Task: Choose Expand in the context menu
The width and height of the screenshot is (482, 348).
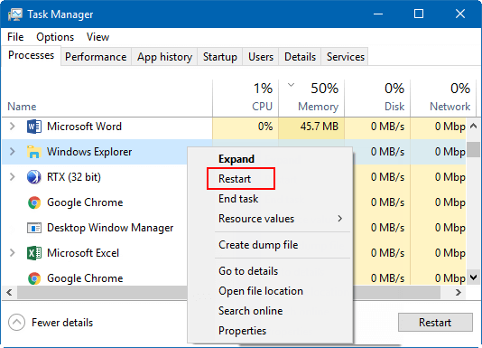Action: point(236,159)
